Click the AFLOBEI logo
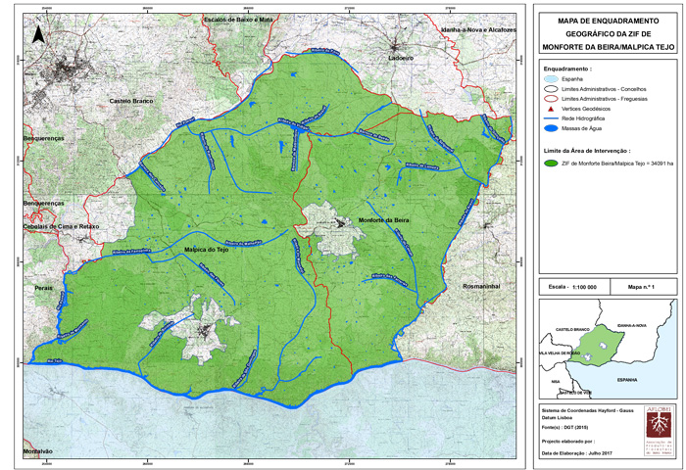Viewport: 686px width, 470px height. 657,431
